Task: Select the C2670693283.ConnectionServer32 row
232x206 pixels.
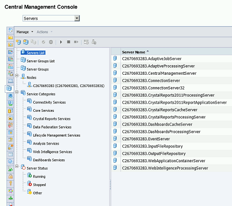Action: pos(172,88)
